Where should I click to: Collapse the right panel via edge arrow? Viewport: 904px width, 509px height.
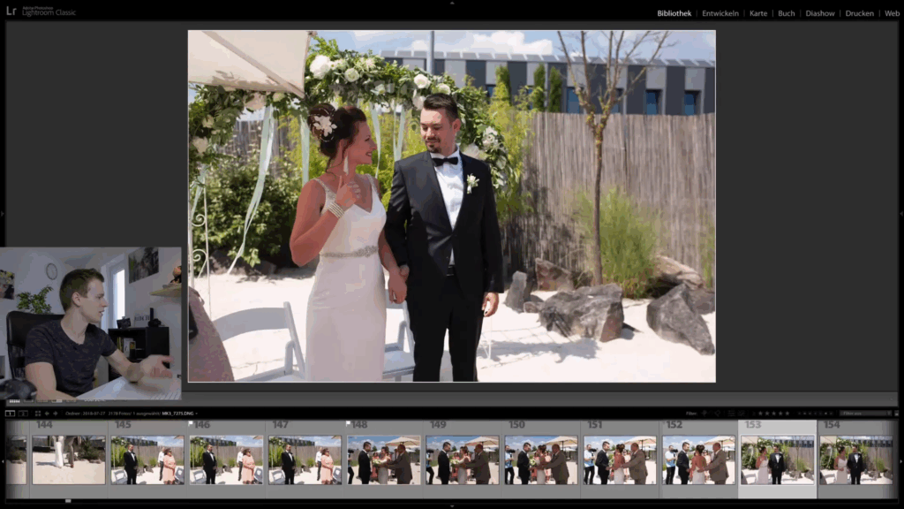click(x=900, y=214)
